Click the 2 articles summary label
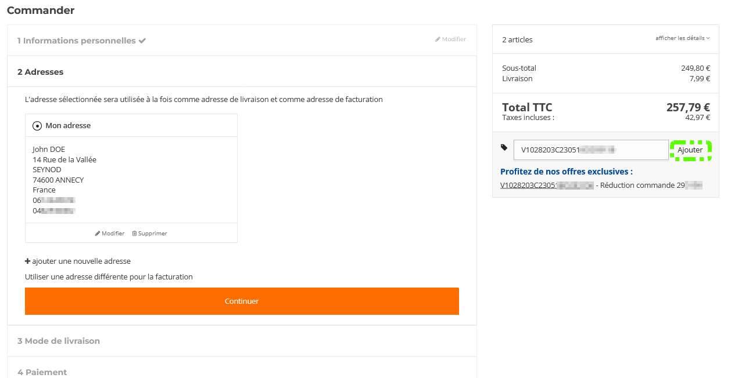This screenshot has width=731, height=378. click(517, 40)
